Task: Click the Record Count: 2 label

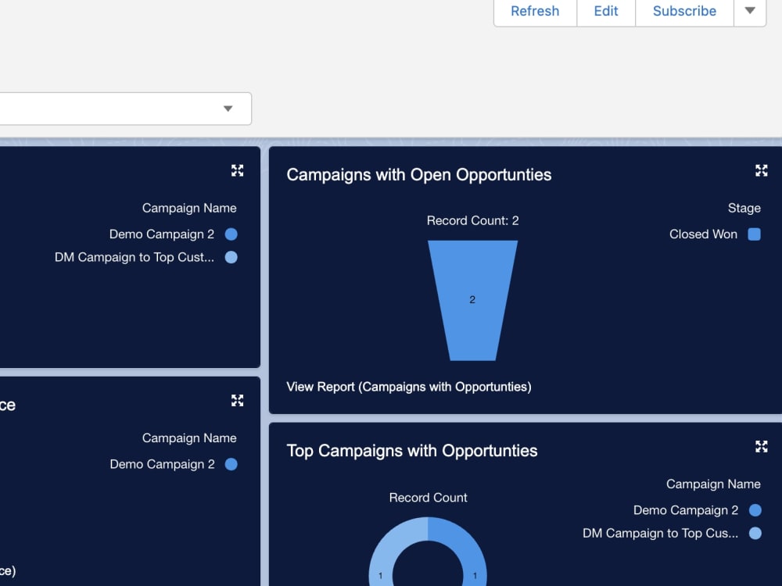Action: (473, 221)
